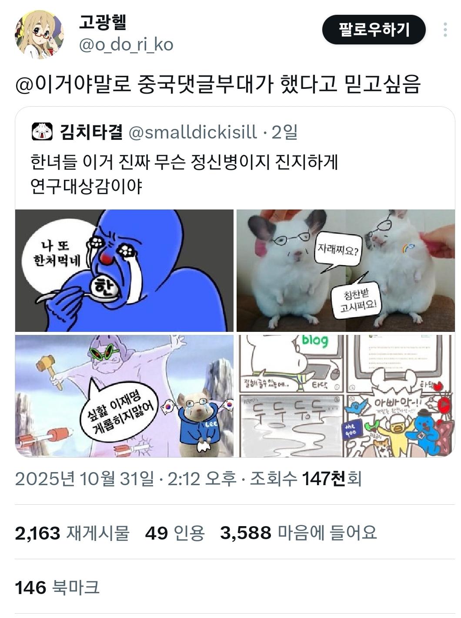Image resolution: width=461 pixels, height=618 pixels.
Task: Open 고광헬 display name
Action: (103, 22)
